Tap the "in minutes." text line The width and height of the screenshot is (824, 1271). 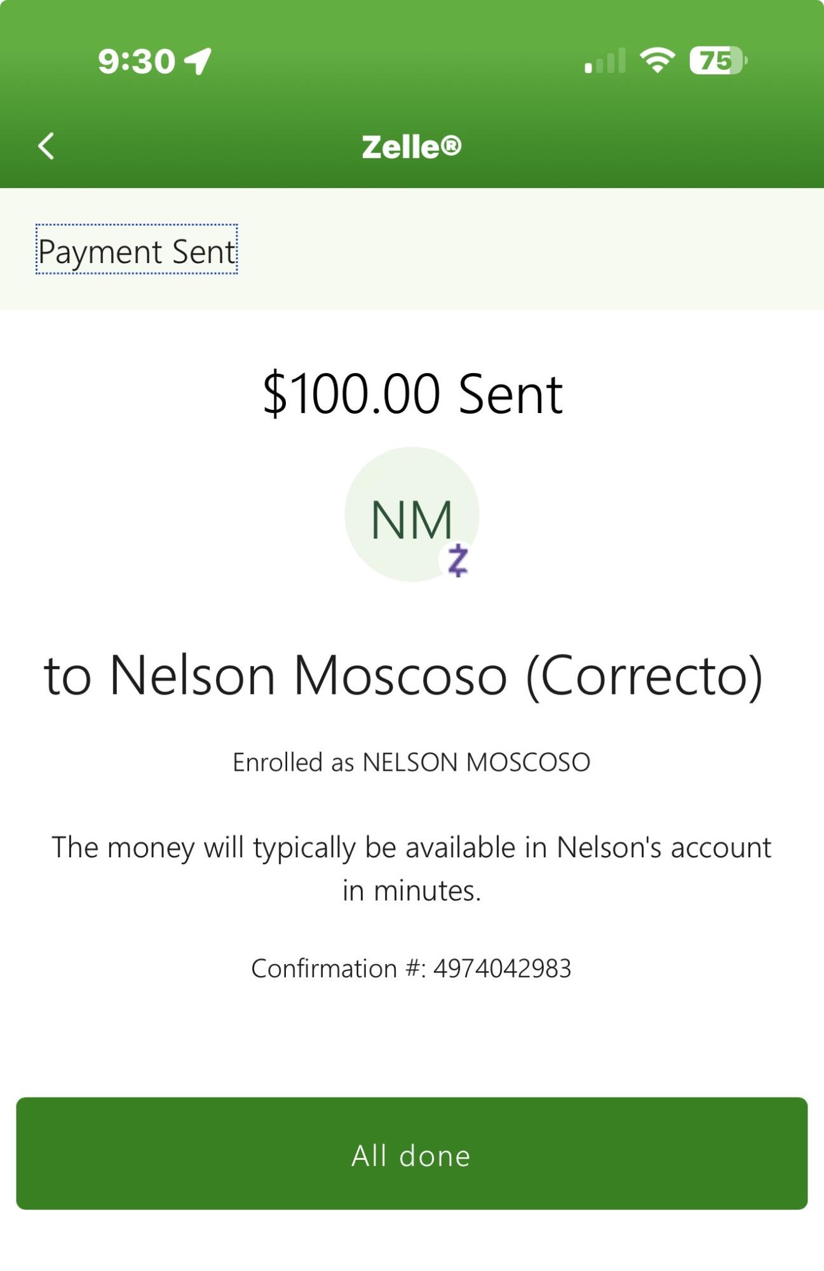pos(412,891)
